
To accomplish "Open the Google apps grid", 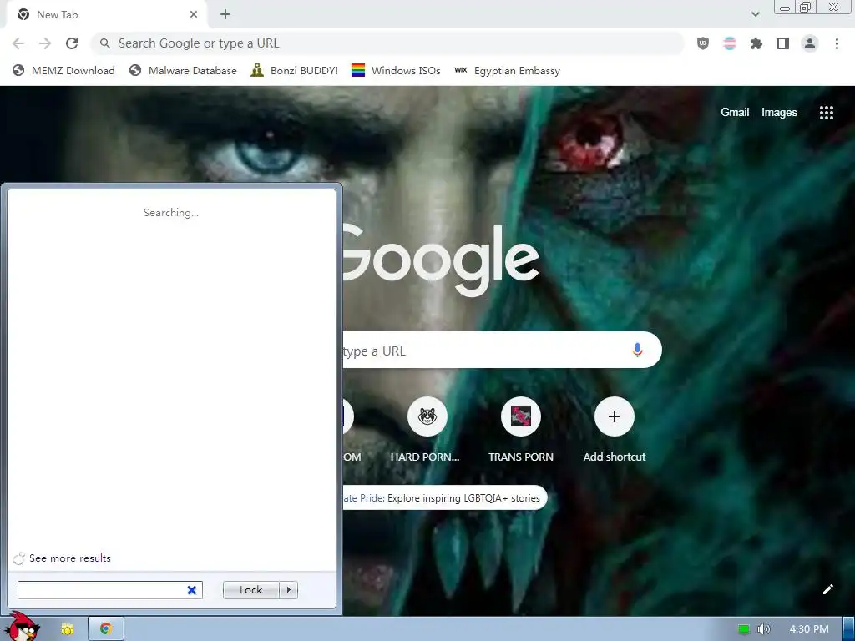I will coord(827,113).
